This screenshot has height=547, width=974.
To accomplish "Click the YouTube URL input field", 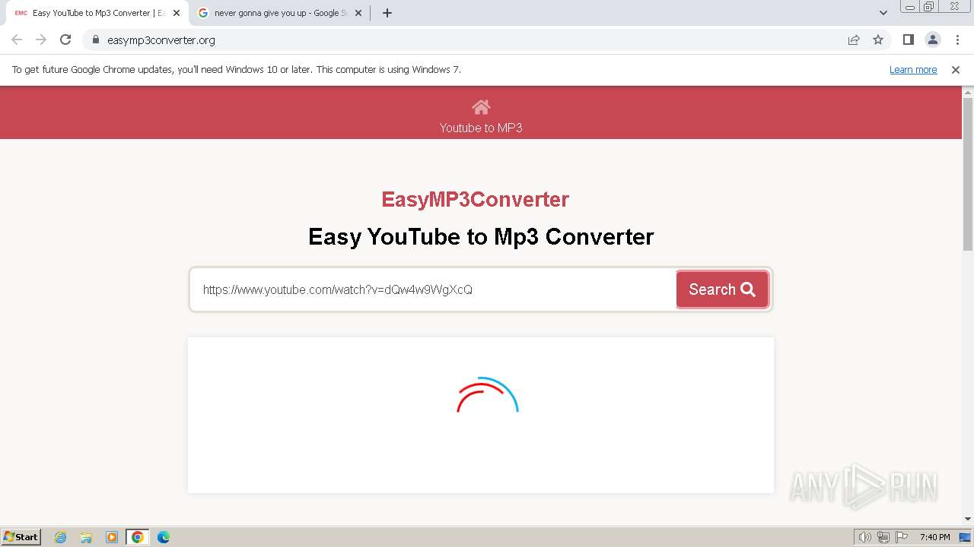I will (x=432, y=289).
